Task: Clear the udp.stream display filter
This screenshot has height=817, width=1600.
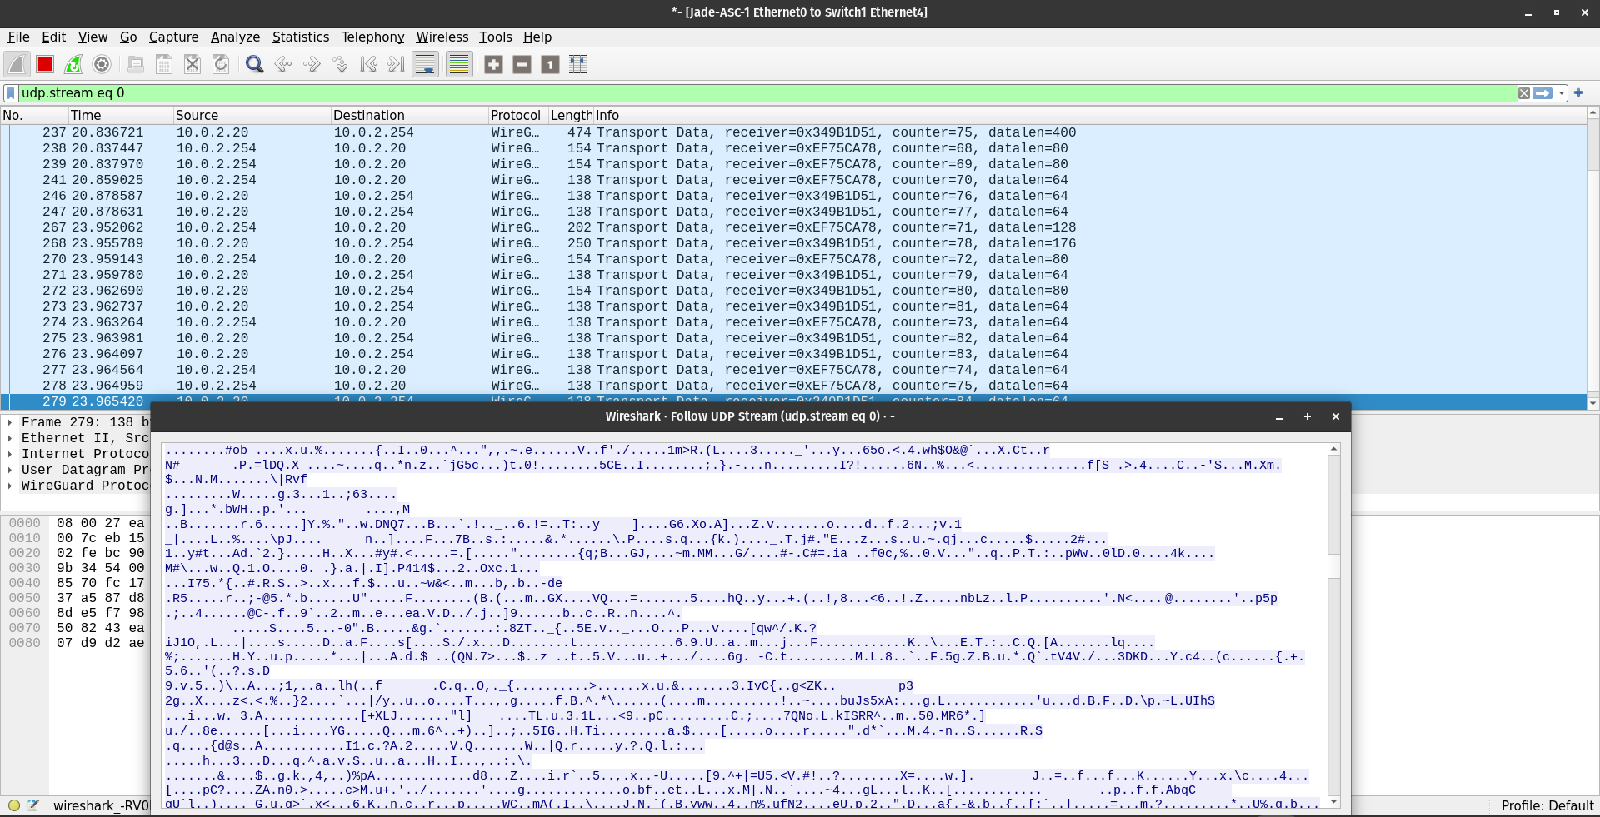Action: tap(1523, 93)
